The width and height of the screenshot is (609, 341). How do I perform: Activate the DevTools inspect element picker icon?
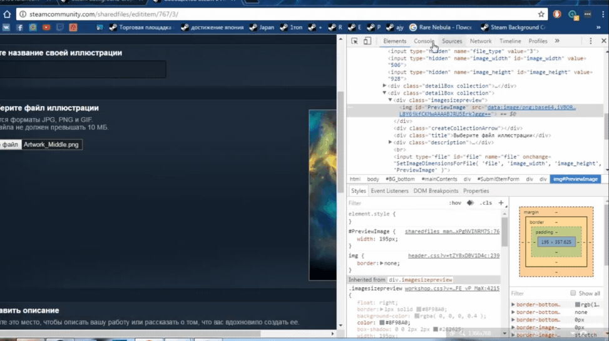pyautogui.click(x=354, y=41)
